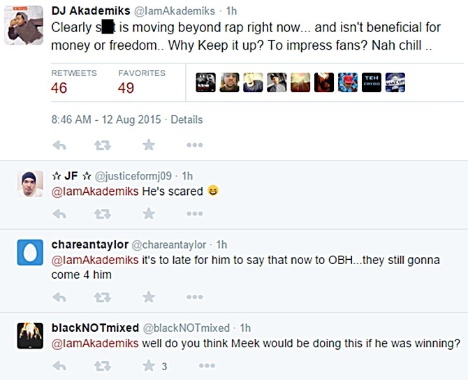Reply to JF's "He's scared" tweet
This screenshot has width=468, height=380.
point(59,214)
